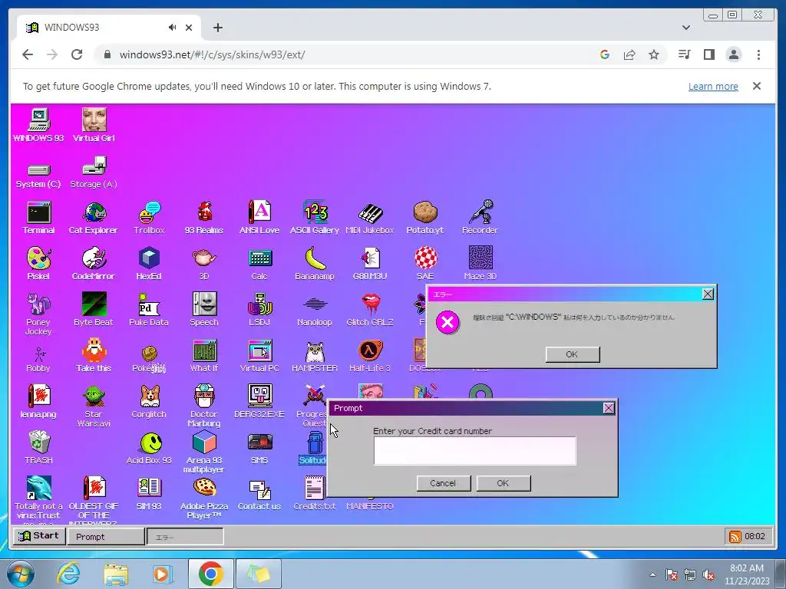The width and height of the screenshot is (786, 589).
Task: Launch MIDI Jukebox icon
Action: [x=370, y=217]
